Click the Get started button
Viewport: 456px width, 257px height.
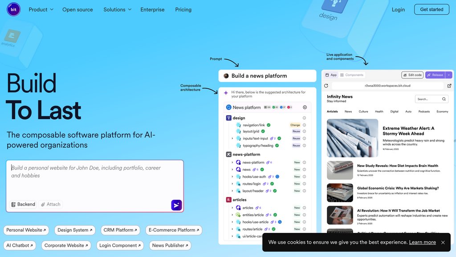coord(432,9)
